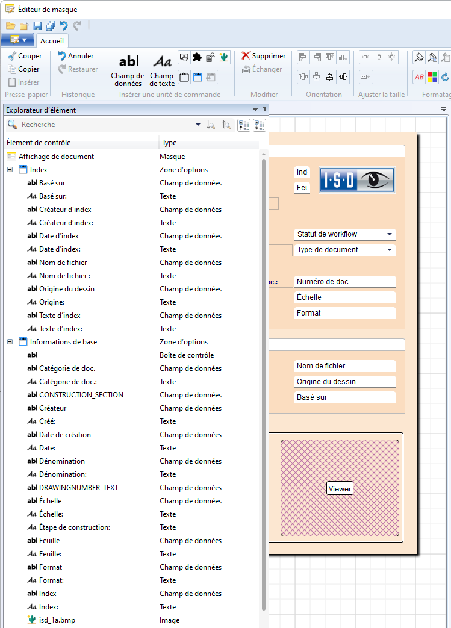
Task: Select the isd_1a.bmp image row
Action: coord(131,620)
